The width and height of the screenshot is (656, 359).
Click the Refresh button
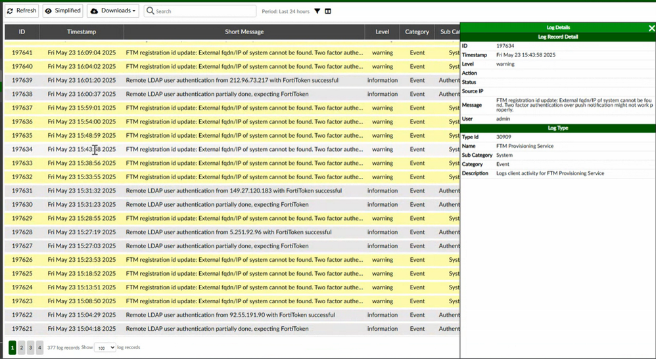click(22, 11)
